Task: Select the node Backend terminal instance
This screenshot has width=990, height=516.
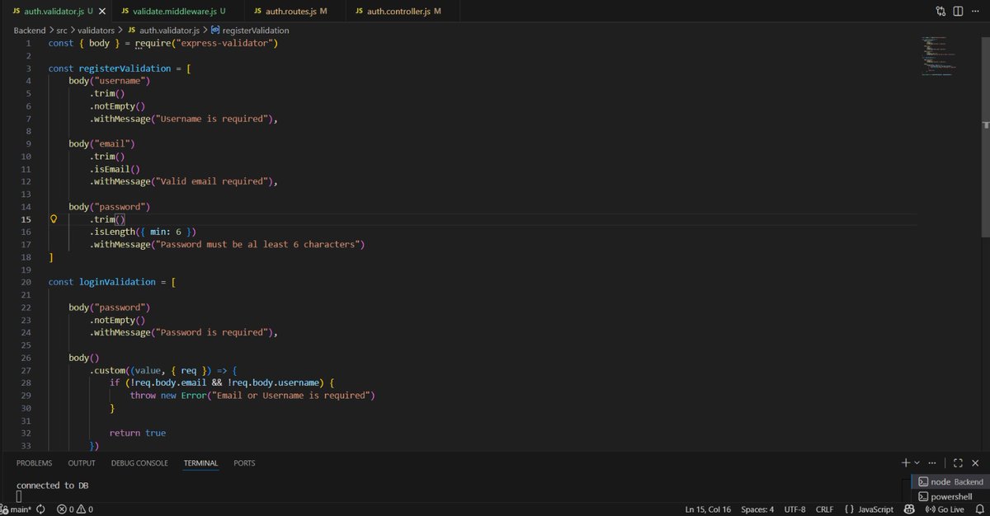Action: [x=950, y=481]
